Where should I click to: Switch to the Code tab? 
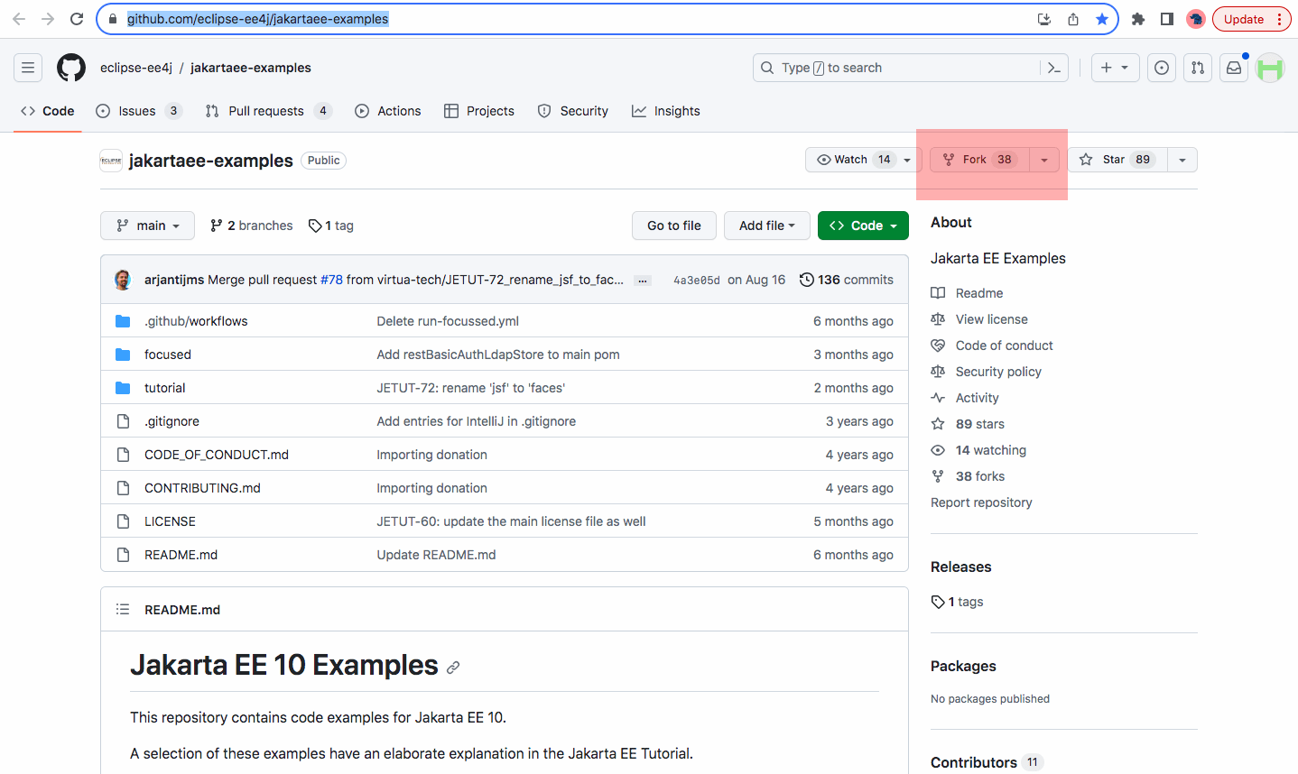point(47,111)
